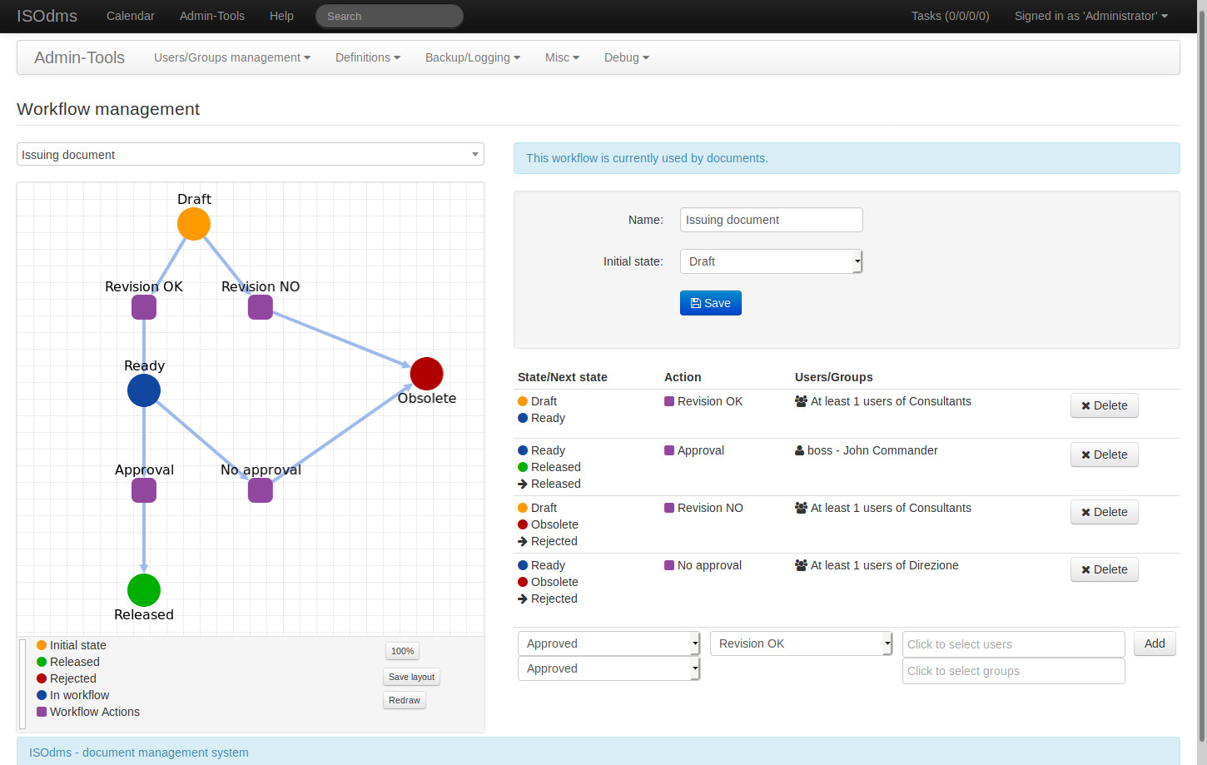Save the workflow settings
The image size is (1207, 765).
pyautogui.click(x=710, y=303)
